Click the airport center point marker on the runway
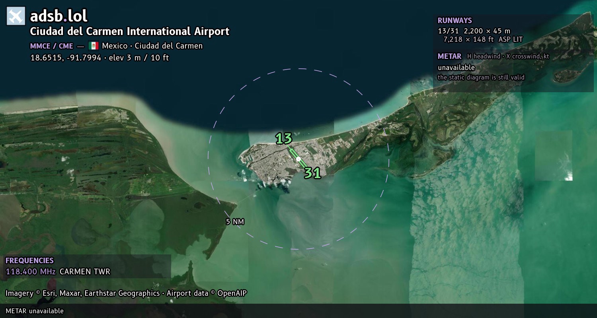597x318 pixels. (x=298, y=159)
